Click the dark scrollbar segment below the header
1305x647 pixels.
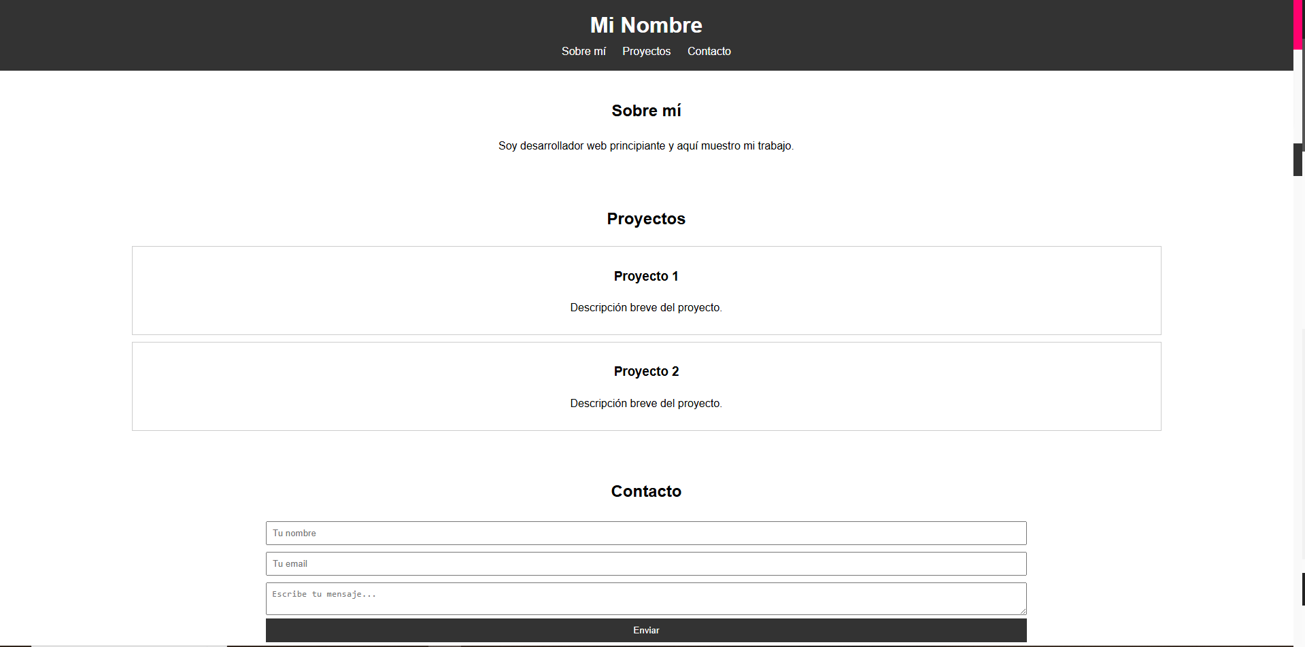click(x=1298, y=160)
